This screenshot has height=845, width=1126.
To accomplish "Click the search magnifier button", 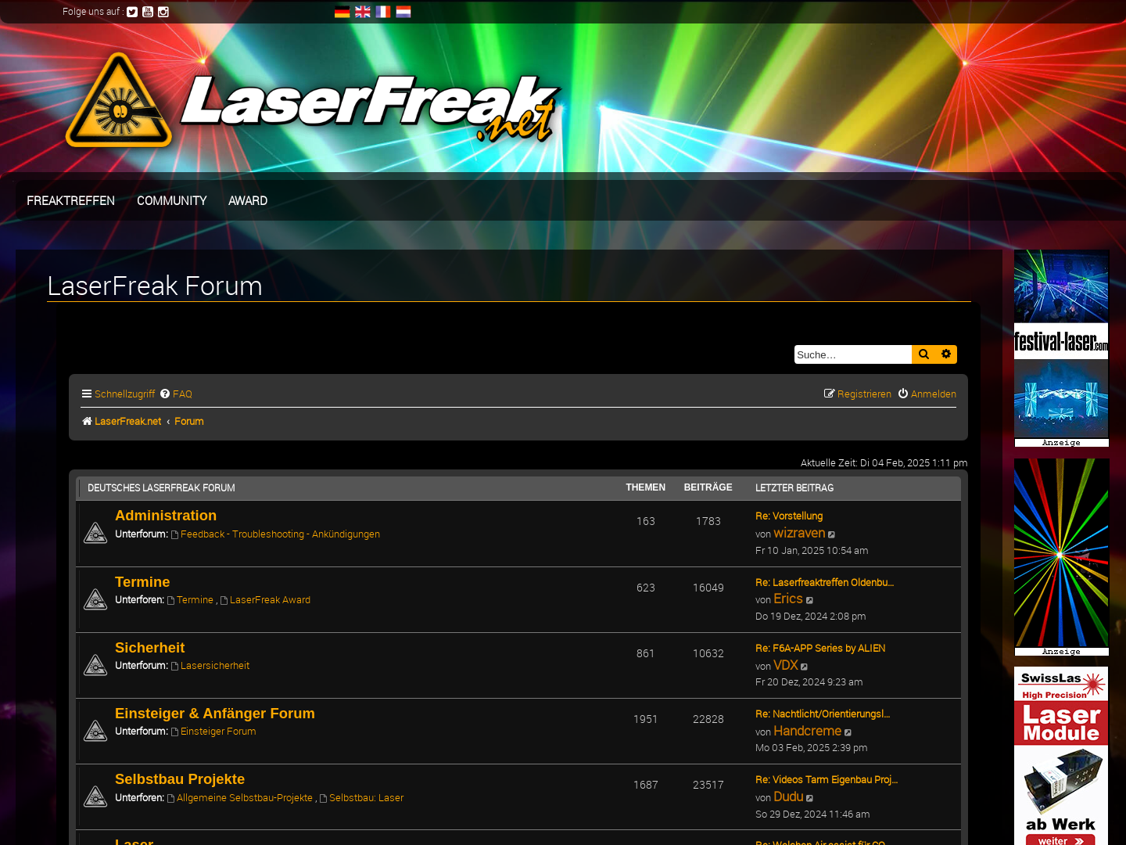I will tap(923, 354).
